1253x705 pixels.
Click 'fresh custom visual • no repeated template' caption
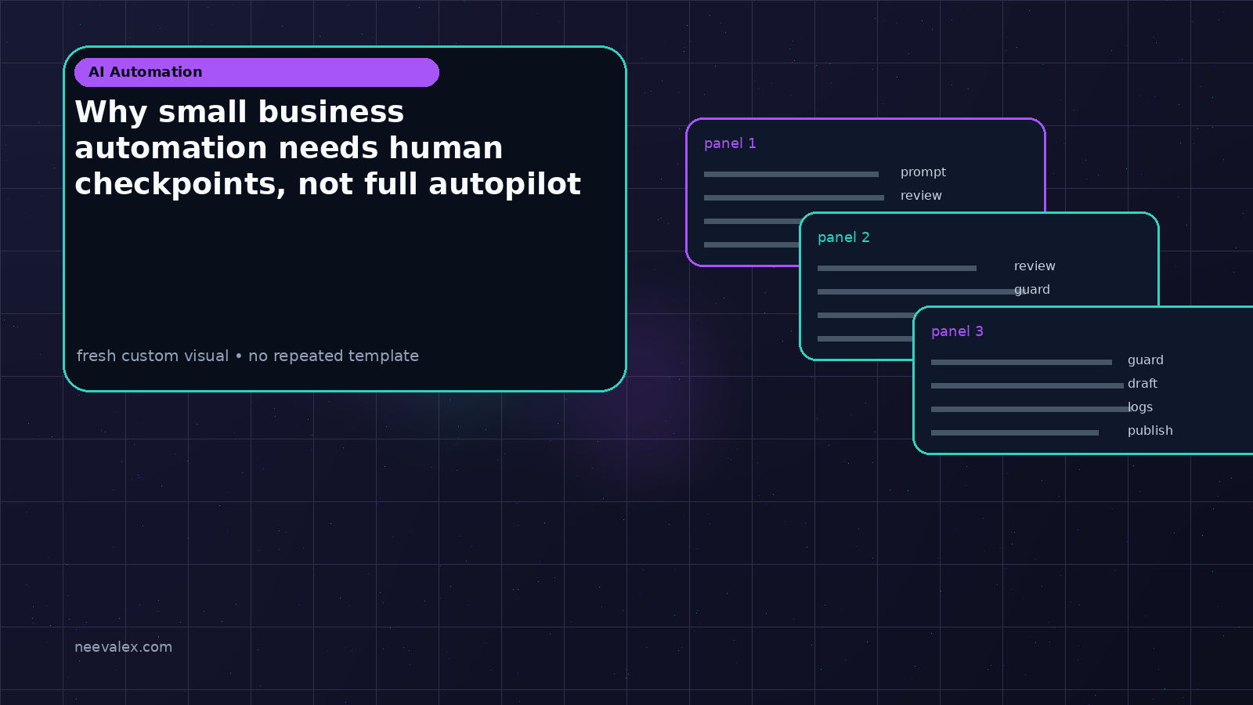pyautogui.click(x=247, y=356)
